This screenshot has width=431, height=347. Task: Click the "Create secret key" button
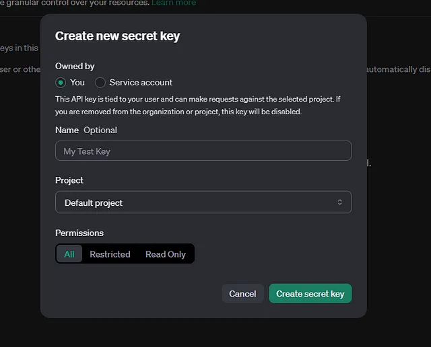(310, 293)
